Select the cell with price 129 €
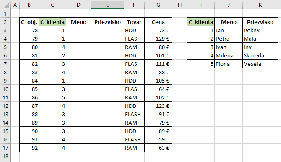The image size is (281, 162). coord(158,39)
